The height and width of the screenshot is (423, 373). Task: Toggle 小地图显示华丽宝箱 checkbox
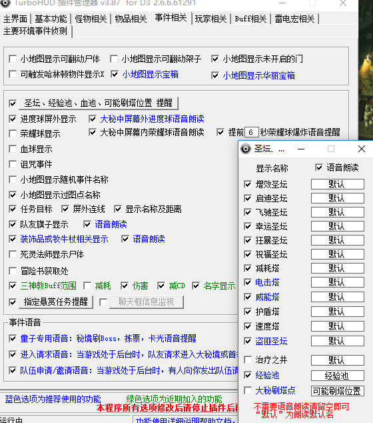click(215, 75)
